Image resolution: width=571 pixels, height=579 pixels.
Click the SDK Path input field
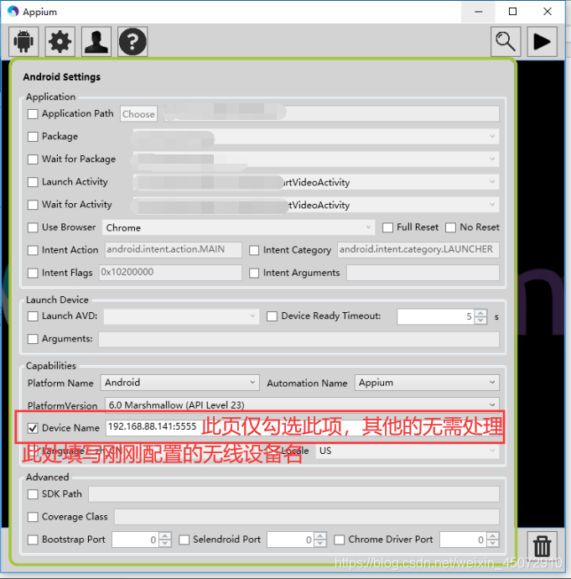point(293,494)
